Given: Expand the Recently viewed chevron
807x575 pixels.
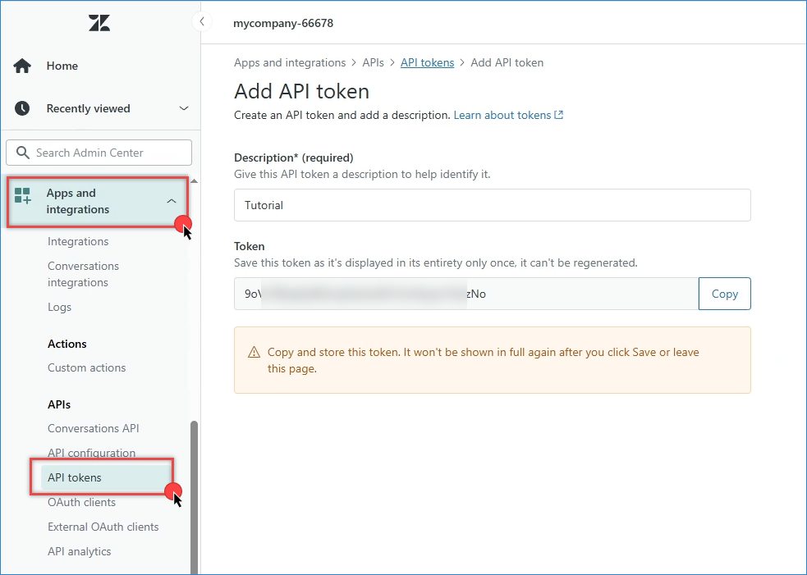Looking at the screenshot, I should 183,108.
